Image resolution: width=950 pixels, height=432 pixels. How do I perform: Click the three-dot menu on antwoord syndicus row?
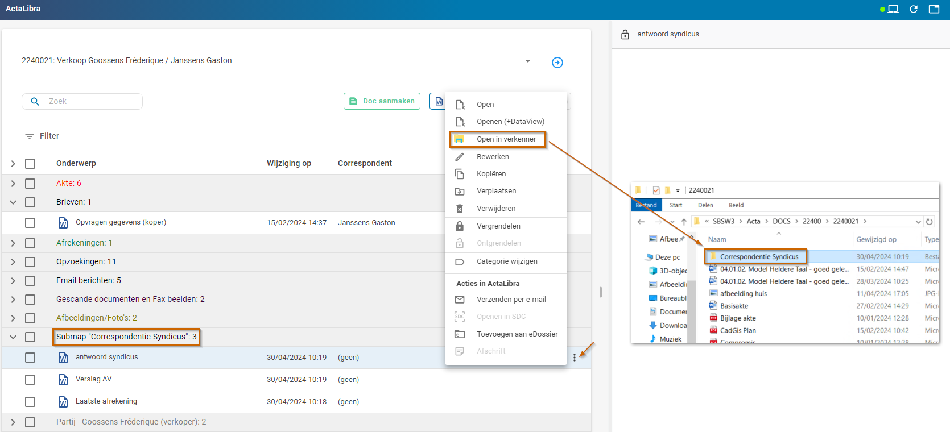point(575,358)
